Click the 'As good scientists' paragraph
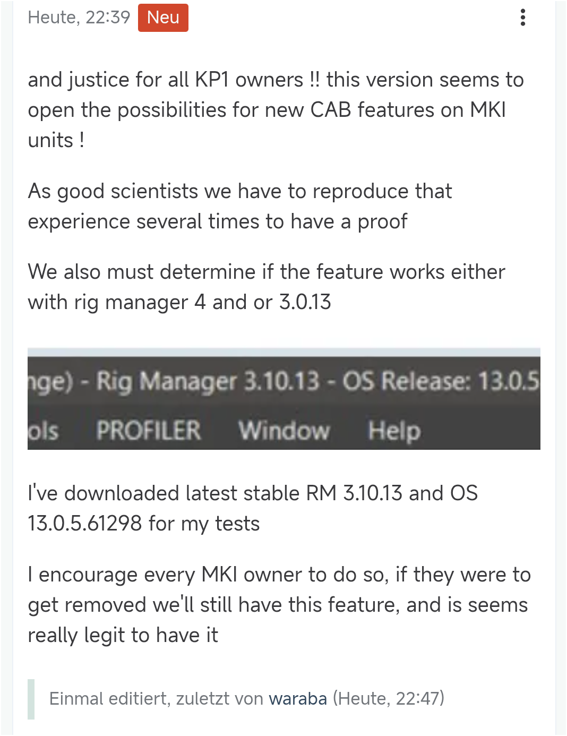The image size is (567, 736). (x=240, y=206)
